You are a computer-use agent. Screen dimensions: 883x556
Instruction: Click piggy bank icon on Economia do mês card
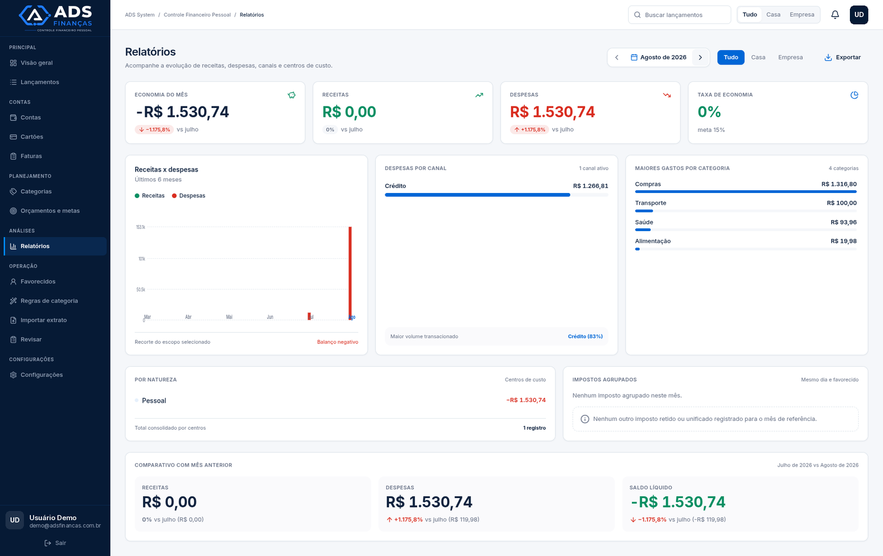pos(291,95)
